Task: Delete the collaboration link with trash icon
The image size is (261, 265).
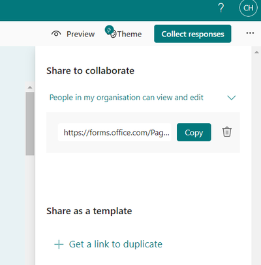Action: tap(227, 132)
